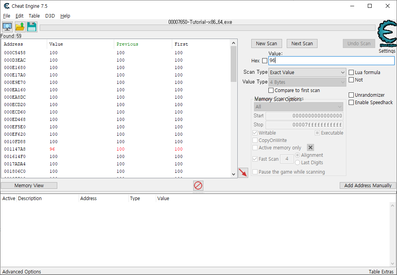Screen dimensions: 397x275
Task: Toggle the CopyOnWrite checkbox
Action: [x=255, y=140]
